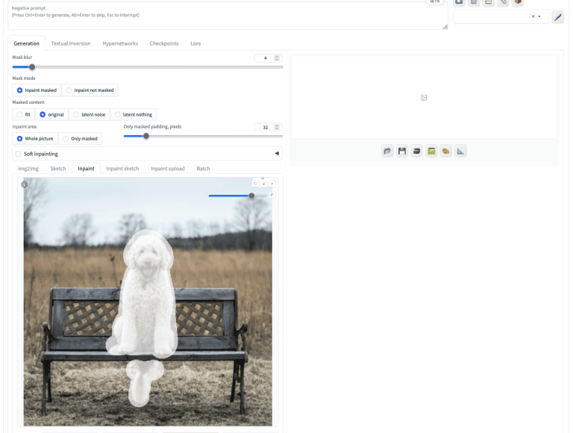Click the Mask blur slider track
573x433 pixels.
149,67
